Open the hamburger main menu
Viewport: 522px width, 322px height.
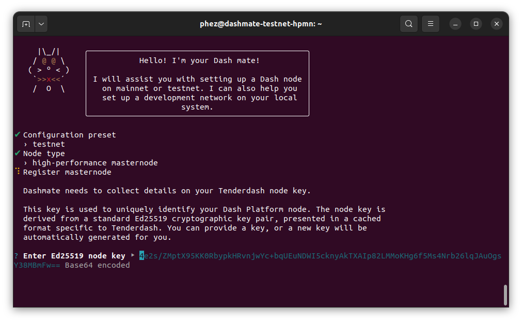[x=430, y=24]
